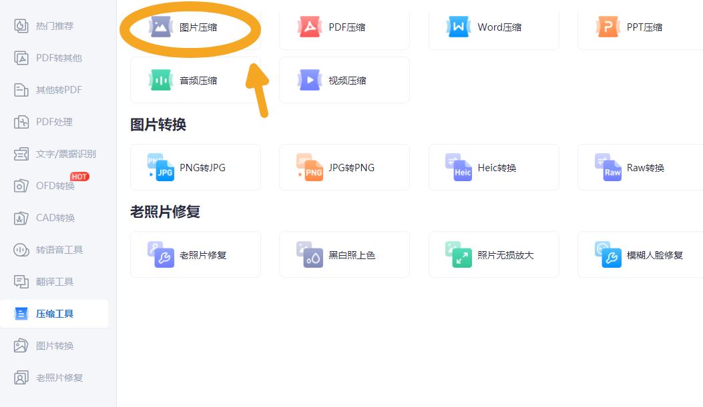Select the 视频压缩 video compression icon

[309, 81]
